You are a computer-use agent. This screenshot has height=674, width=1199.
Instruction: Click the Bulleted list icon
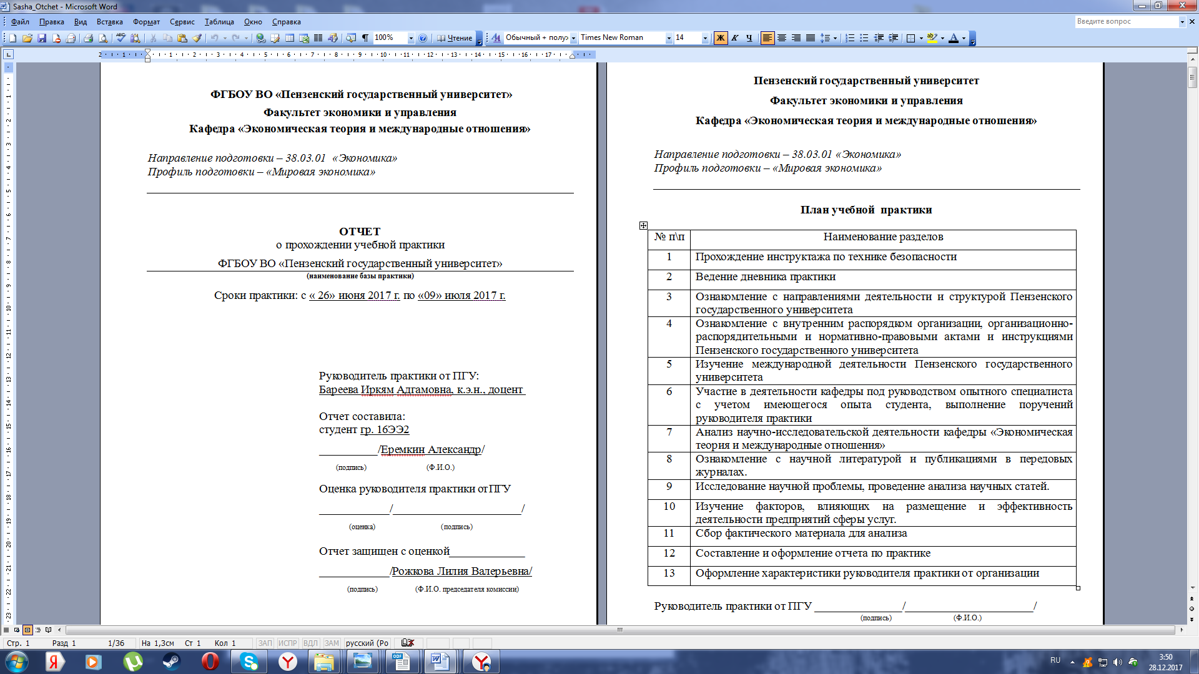[864, 38]
